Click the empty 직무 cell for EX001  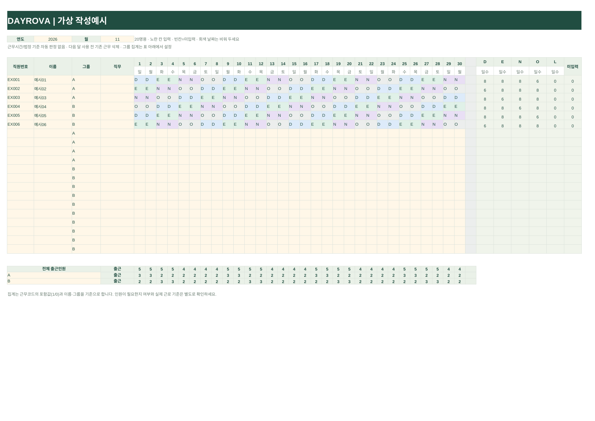pyautogui.click(x=117, y=80)
